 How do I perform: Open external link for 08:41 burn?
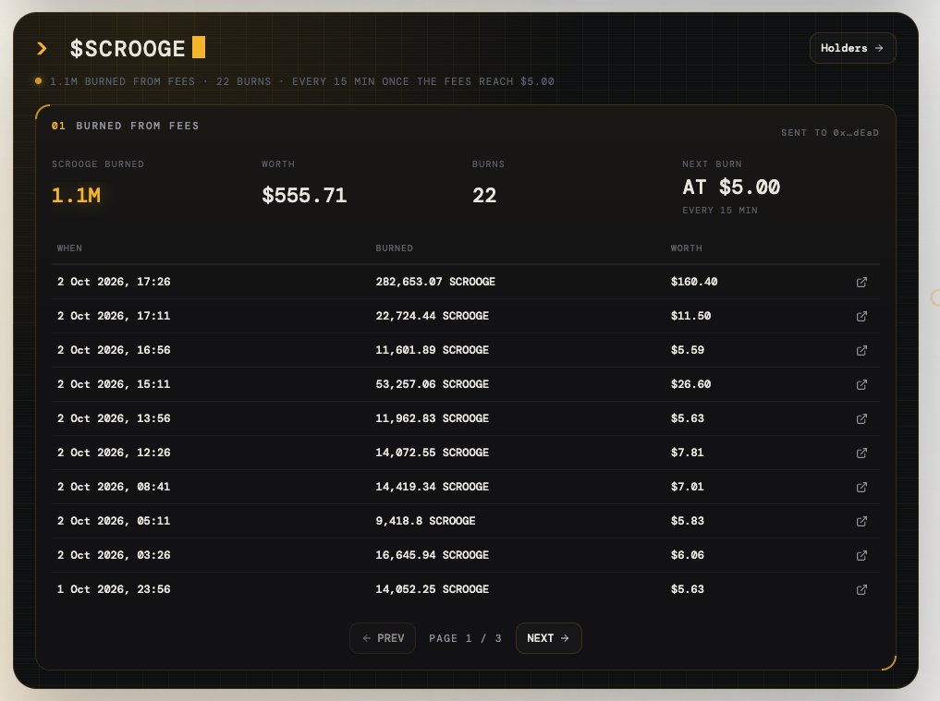click(861, 487)
